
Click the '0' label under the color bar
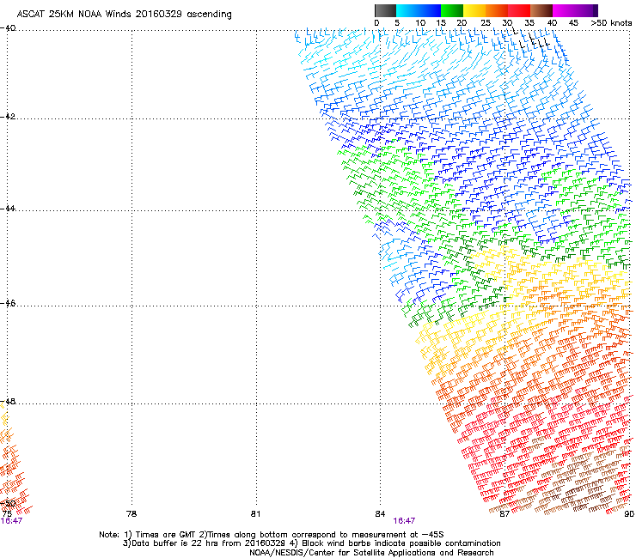[x=376, y=23]
